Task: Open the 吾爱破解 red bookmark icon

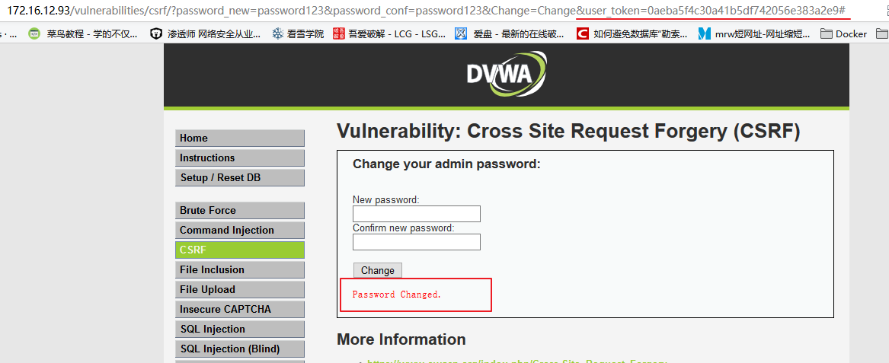Action: [339, 33]
